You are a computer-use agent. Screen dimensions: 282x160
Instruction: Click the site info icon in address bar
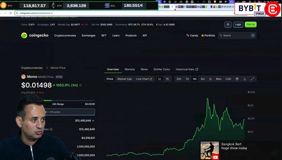pos(17,13)
